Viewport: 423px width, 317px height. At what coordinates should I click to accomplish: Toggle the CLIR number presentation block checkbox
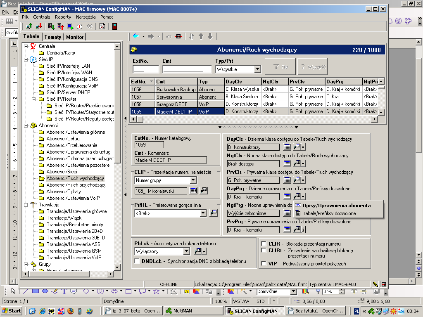point(264,244)
